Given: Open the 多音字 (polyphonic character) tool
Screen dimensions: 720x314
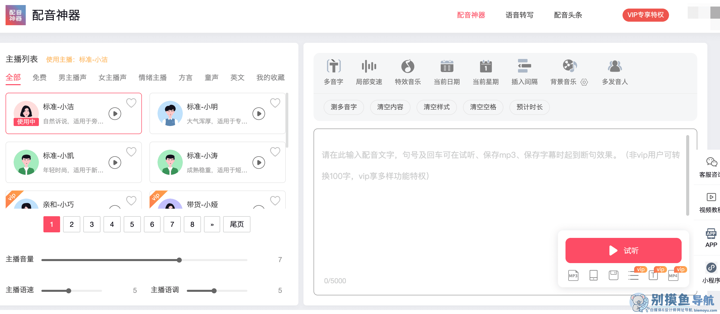Looking at the screenshot, I should coord(333,72).
